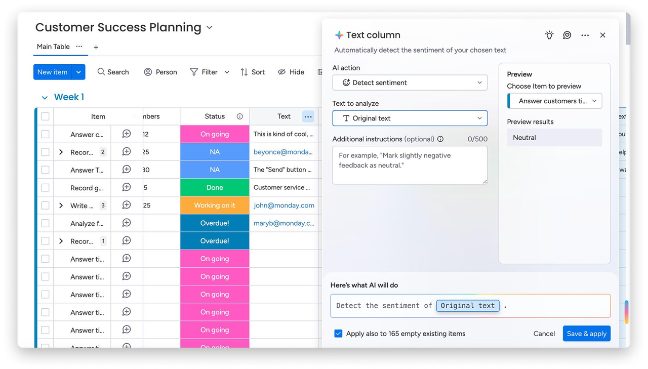Open the AI action Detect sentiment dropdown

(410, 83)
